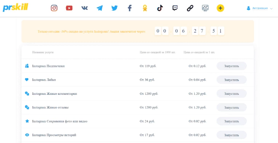This screenshot has height=143, width=278.
Task: Select the Telegram icon in header
Action: pos(100,8)
